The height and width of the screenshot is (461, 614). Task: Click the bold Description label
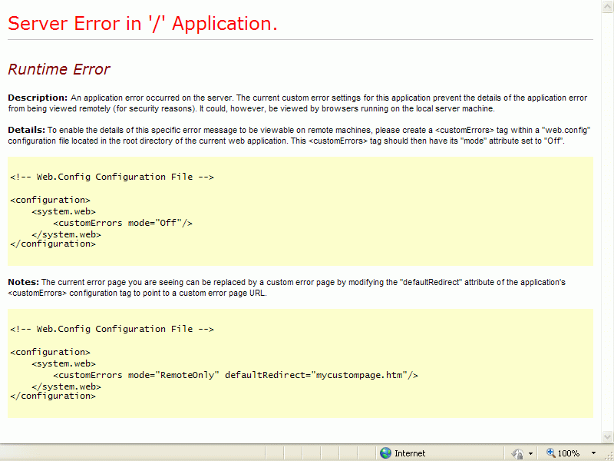[38, 98]
